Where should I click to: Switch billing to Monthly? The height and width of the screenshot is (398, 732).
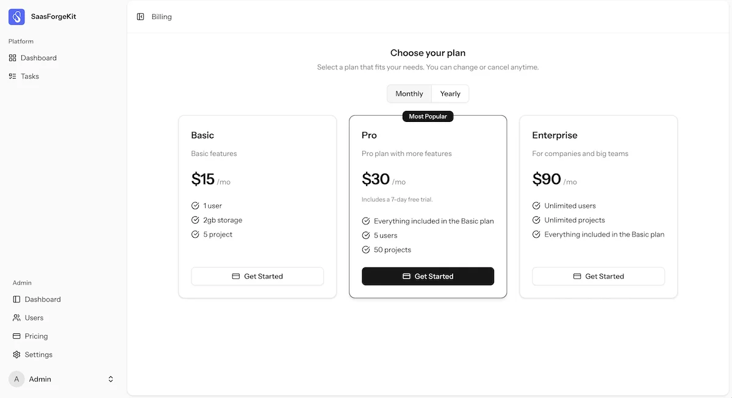(x=409, y=94)
